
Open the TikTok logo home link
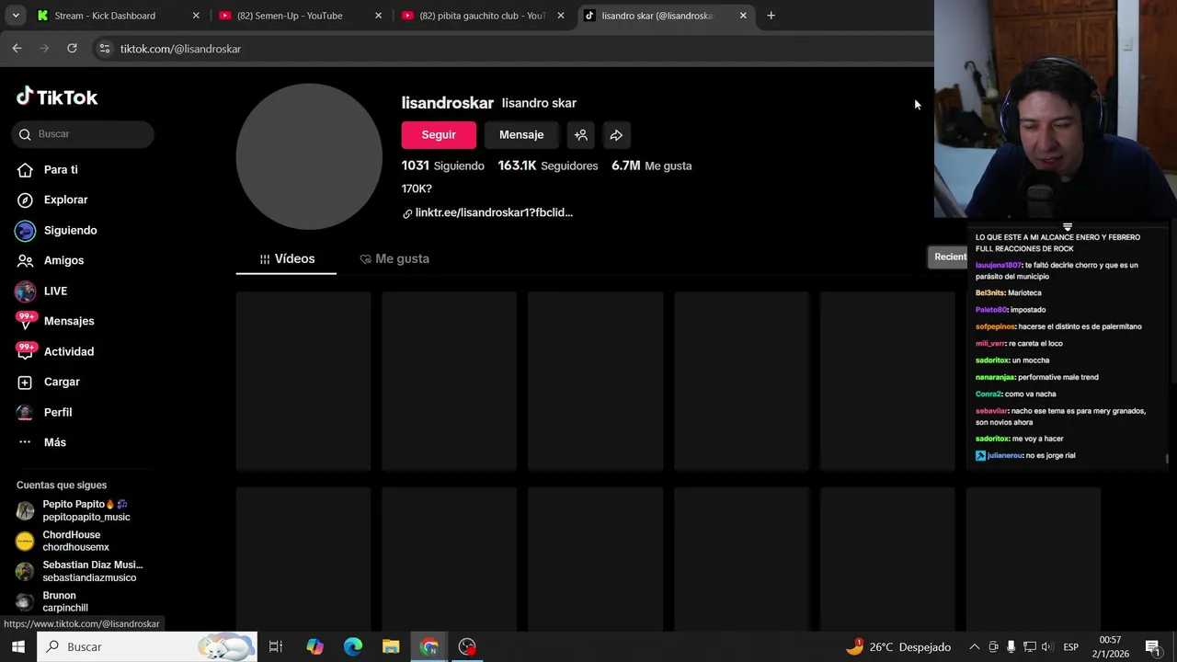[x=57, y=97]
